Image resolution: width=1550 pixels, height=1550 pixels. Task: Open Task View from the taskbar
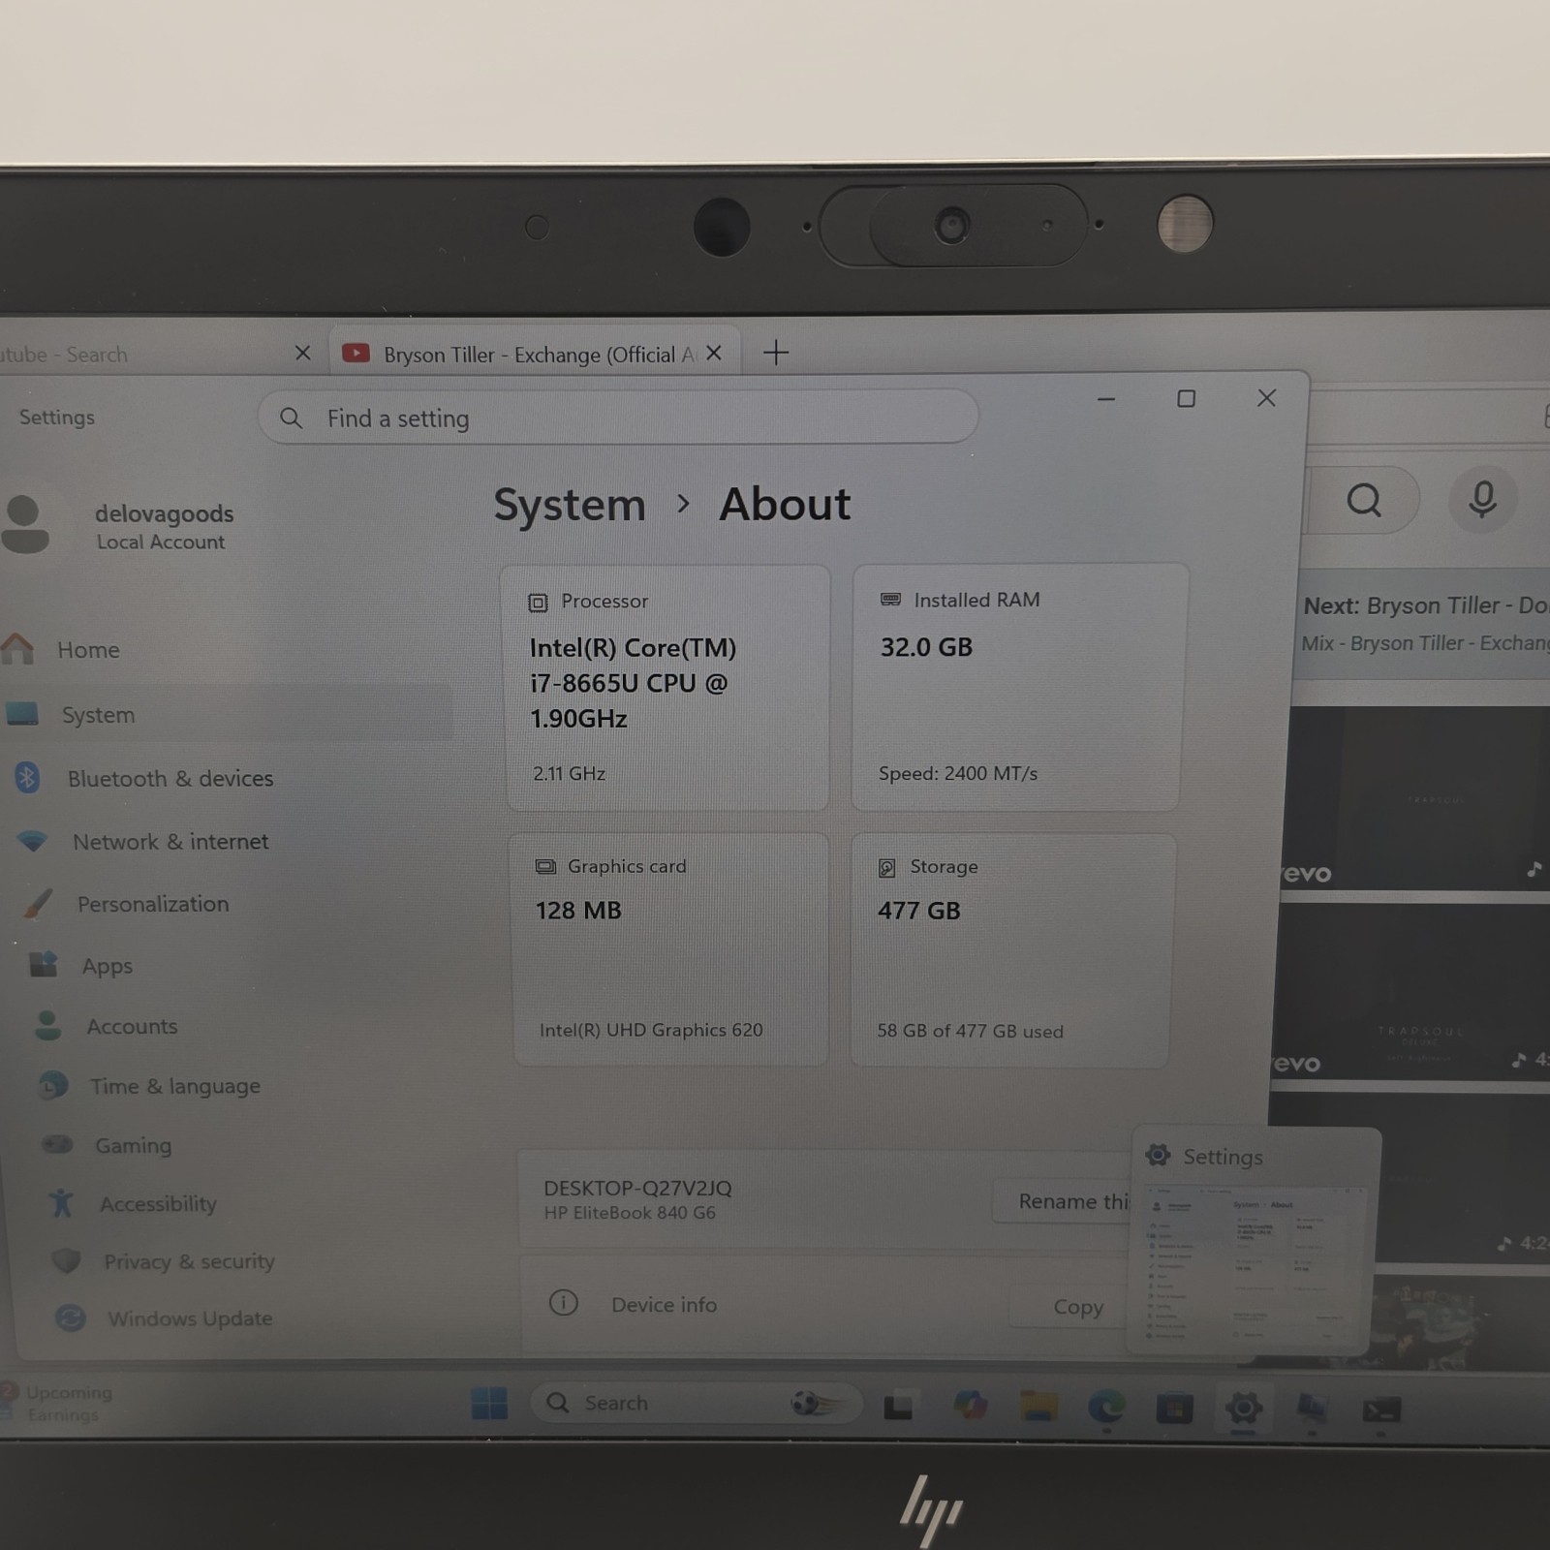898,1405
